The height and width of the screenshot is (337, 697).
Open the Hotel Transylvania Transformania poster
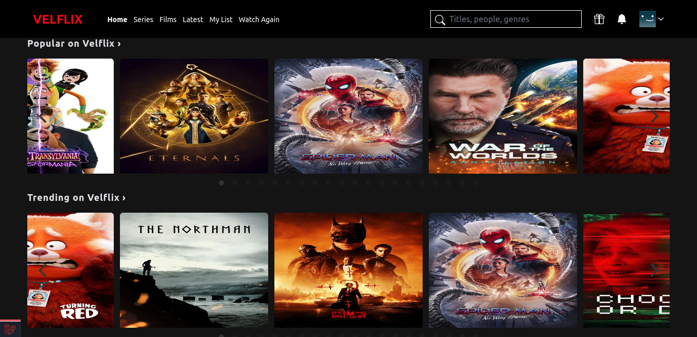pyautogui.click(x=71, y=116)
